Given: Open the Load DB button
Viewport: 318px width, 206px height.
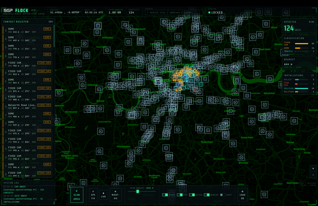Looking at the screenshot, I should [x=242, y=195].
